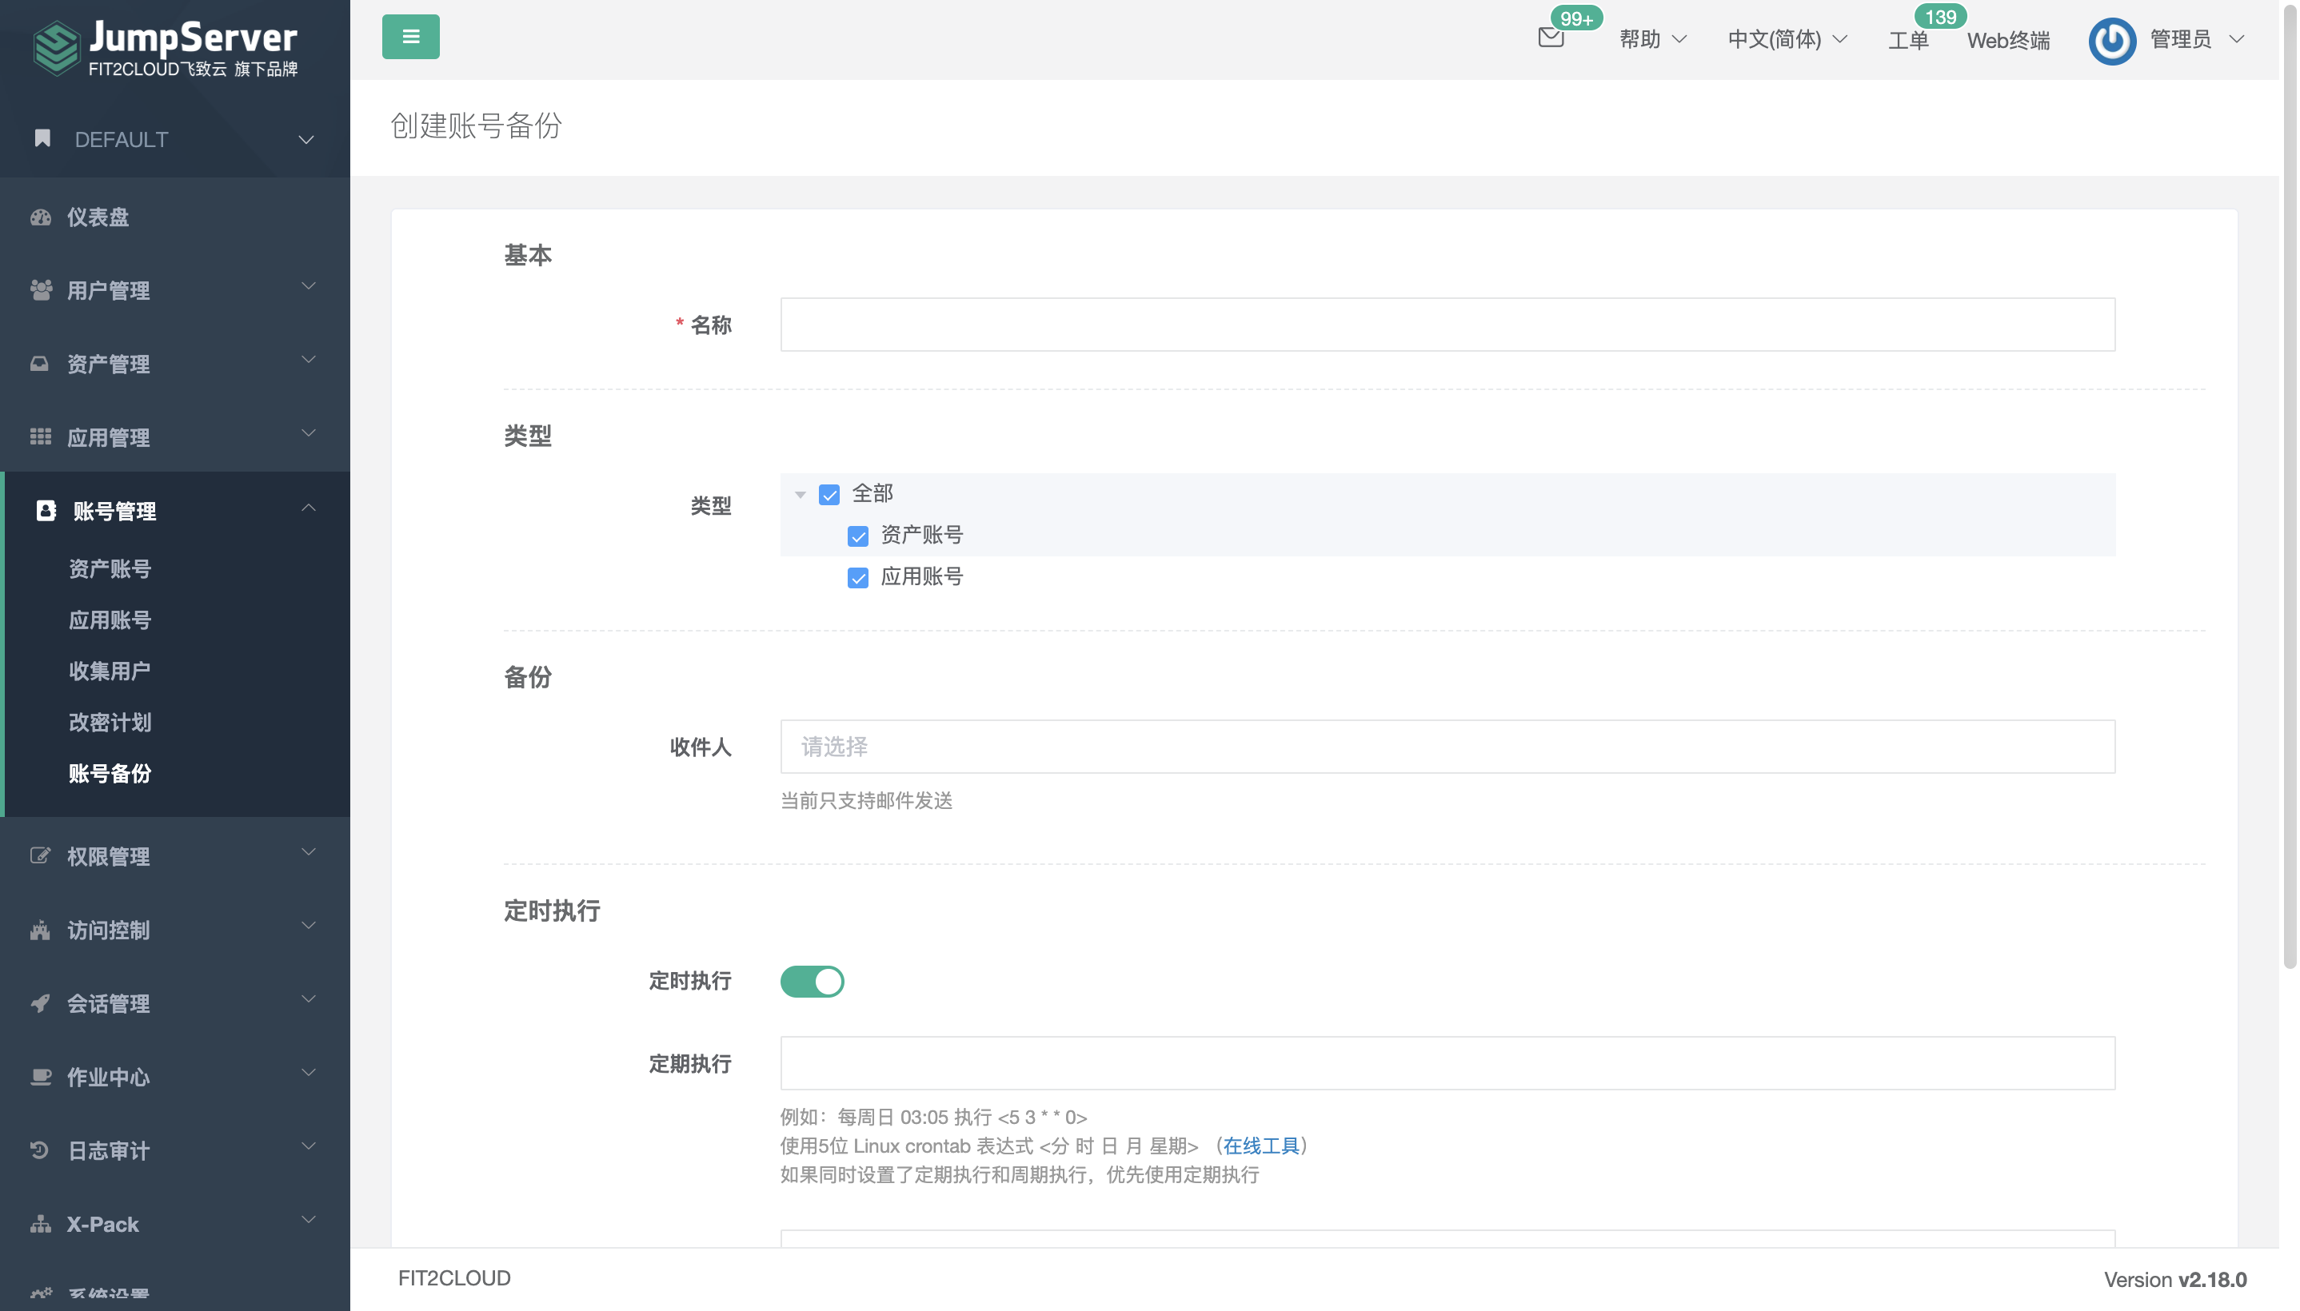Collapse the 全部 tree node arrow
The width and height of the screenshot is (2300, 1311).
point(800,494)
